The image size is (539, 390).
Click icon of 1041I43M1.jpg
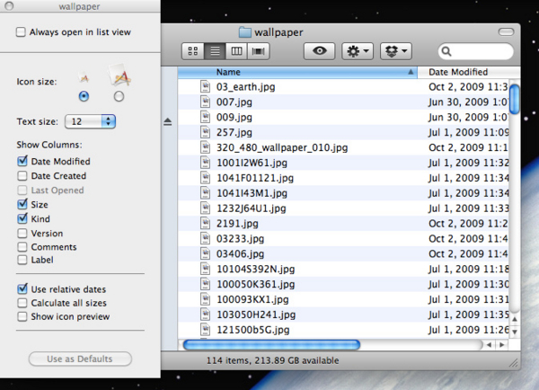(205, 192)
